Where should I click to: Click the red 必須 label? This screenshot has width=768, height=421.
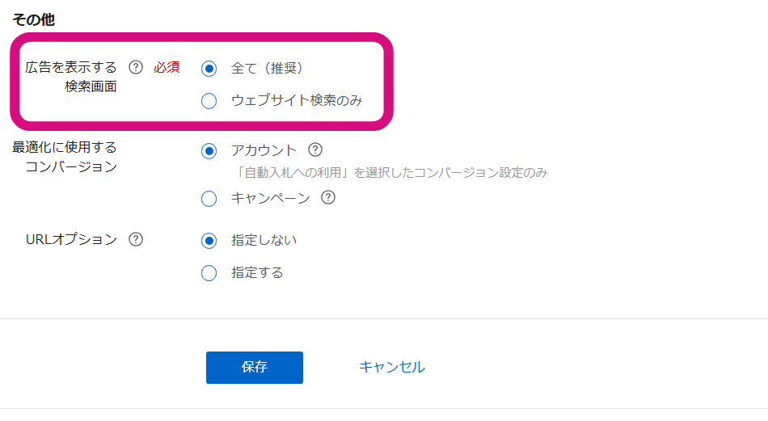click(167, 67)
